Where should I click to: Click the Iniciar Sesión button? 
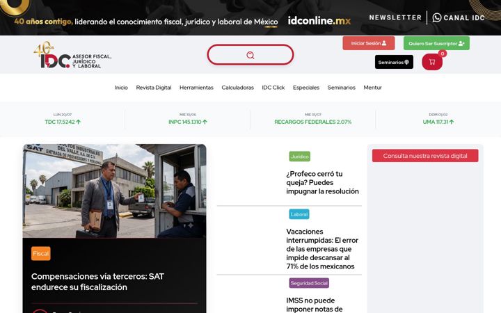[369, 43]
